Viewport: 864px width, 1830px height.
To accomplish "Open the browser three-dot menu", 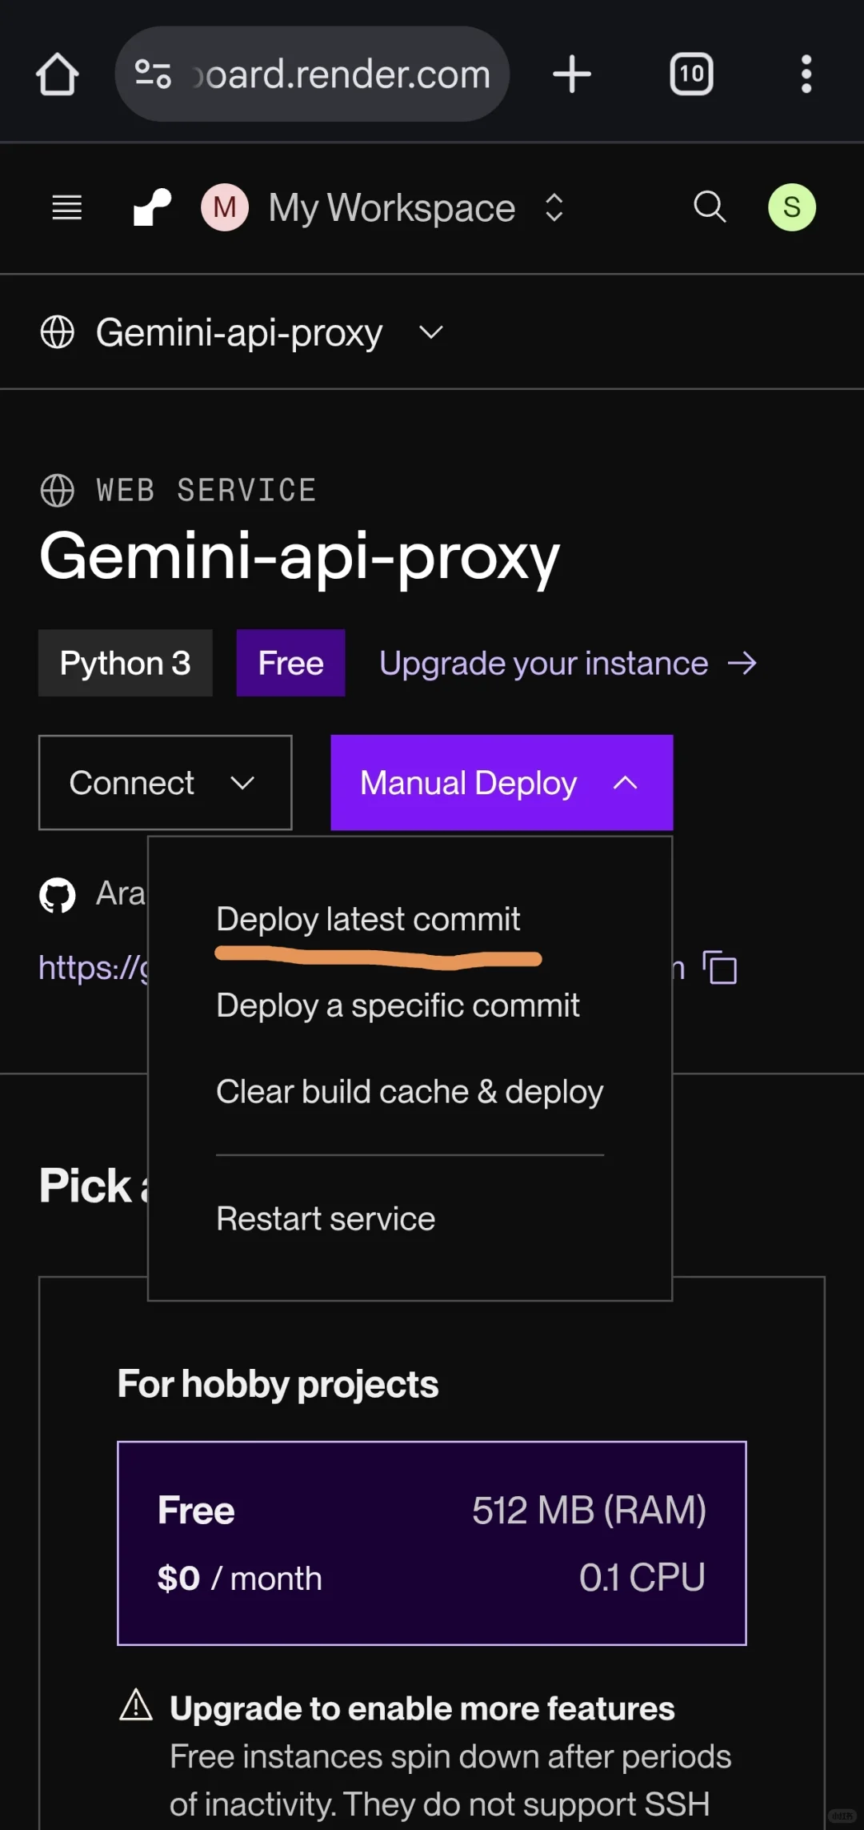I will [806, 74].
